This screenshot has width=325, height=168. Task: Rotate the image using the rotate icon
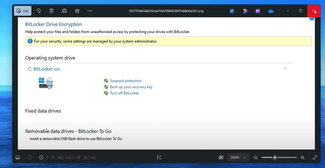(39, 11)
